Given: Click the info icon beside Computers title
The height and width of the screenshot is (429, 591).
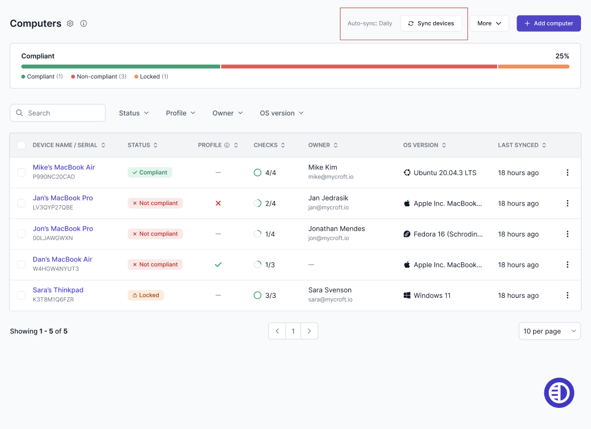Looking at the screenshot, I should [84, 23].
